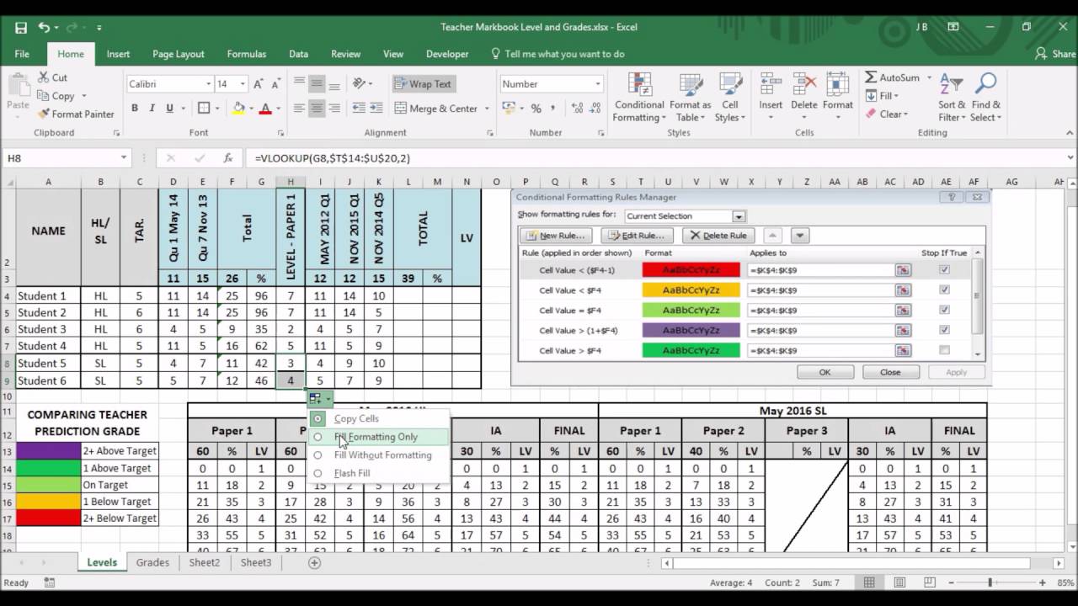Open Sort & Filter menu
Image resolution: width=1078 pixels, height=606 pixels.
(x=952, y=97)
